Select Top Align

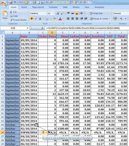coord(68,13)
